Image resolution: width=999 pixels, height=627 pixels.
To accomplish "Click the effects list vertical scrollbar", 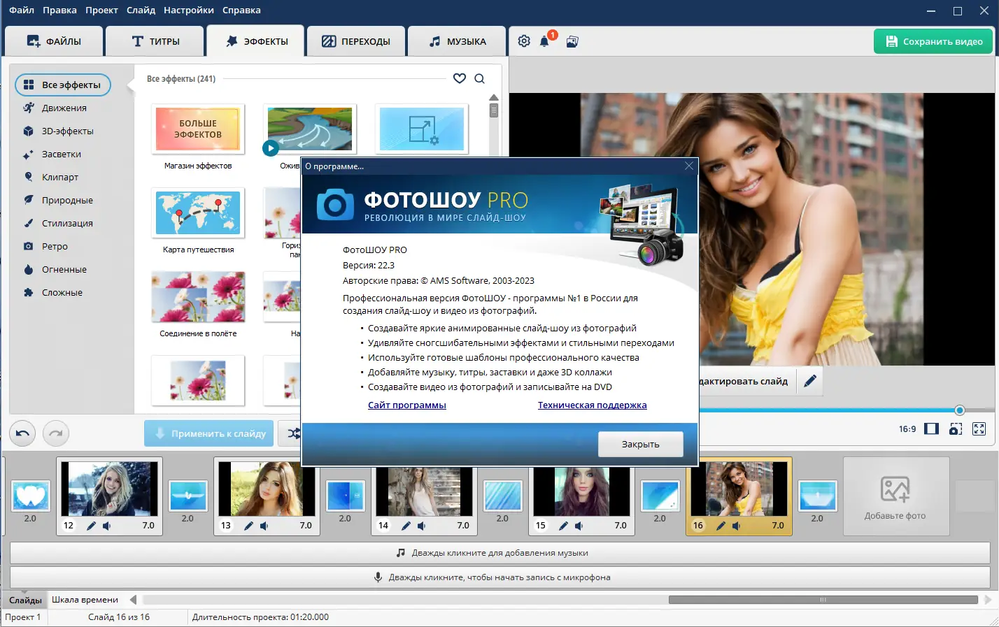I will click(494, 110).
